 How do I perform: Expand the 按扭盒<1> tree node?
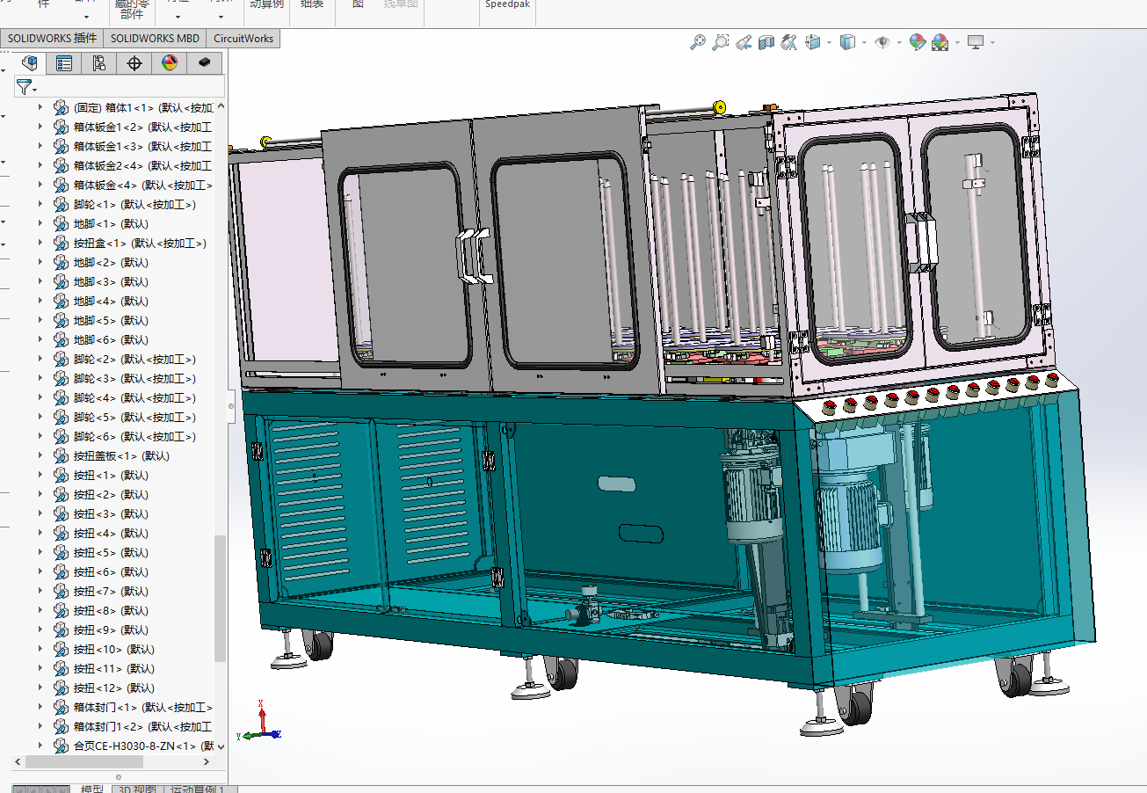pyautogui.click(x=40, y=243)
